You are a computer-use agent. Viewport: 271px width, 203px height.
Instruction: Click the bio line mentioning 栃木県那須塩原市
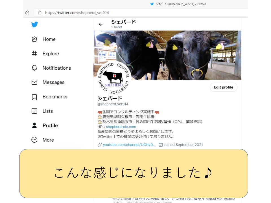coord(150,122)
